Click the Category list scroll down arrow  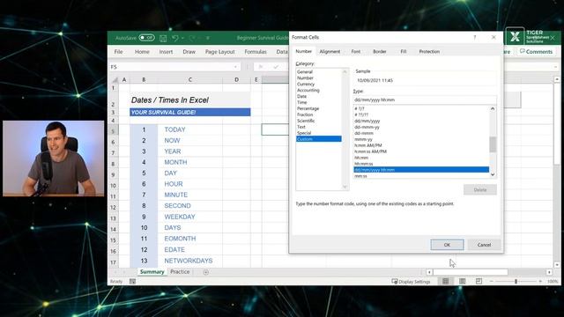[x=345, y=187]
